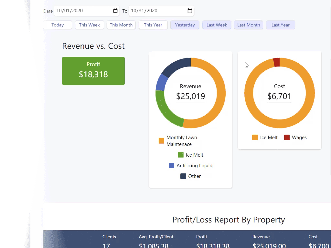331x248 pixels.
Task: Click the Today quick filter button
Action: tap(58, 25)
